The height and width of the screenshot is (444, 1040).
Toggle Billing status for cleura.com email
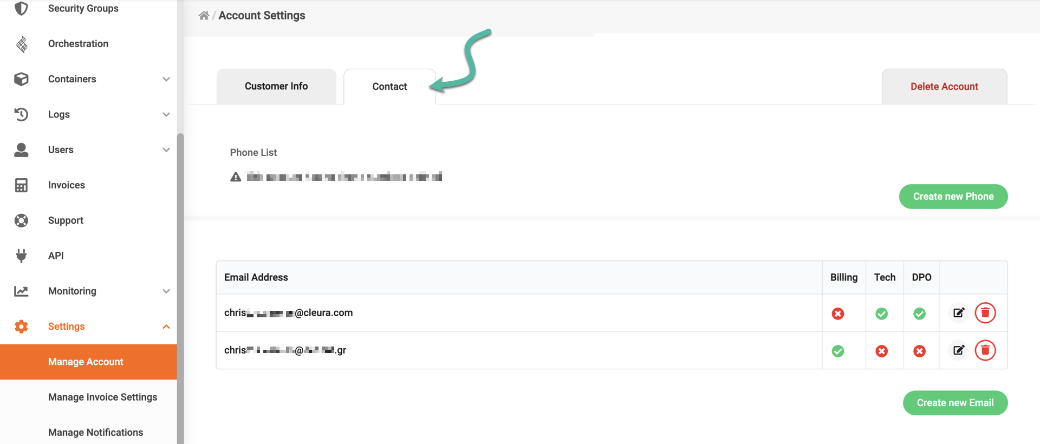837,314
